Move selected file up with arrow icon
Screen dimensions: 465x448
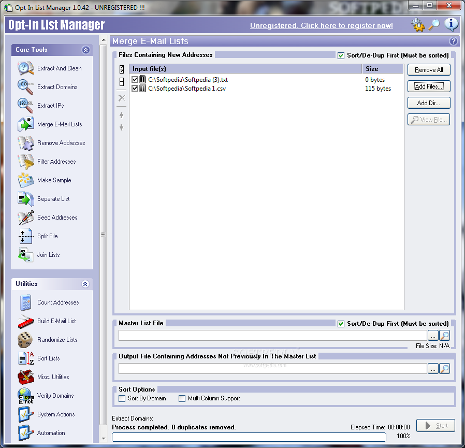coord(121,115)
